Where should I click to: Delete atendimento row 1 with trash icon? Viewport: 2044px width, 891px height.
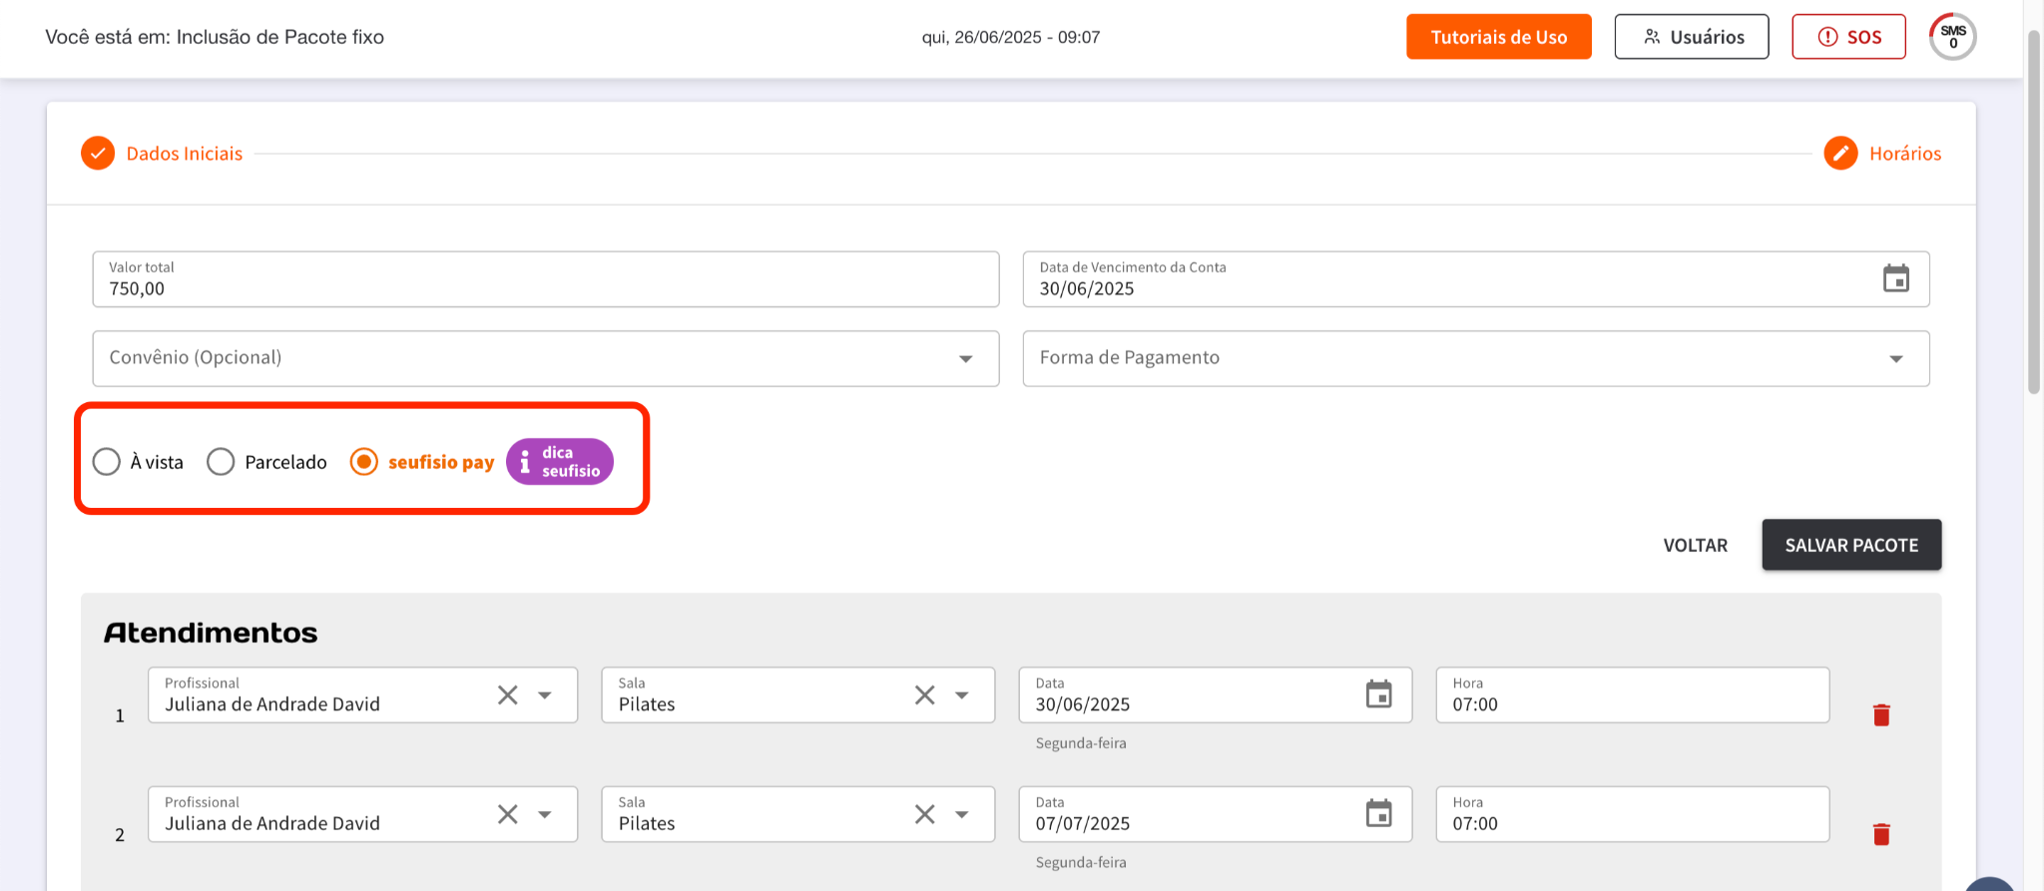pos(1881,714)
